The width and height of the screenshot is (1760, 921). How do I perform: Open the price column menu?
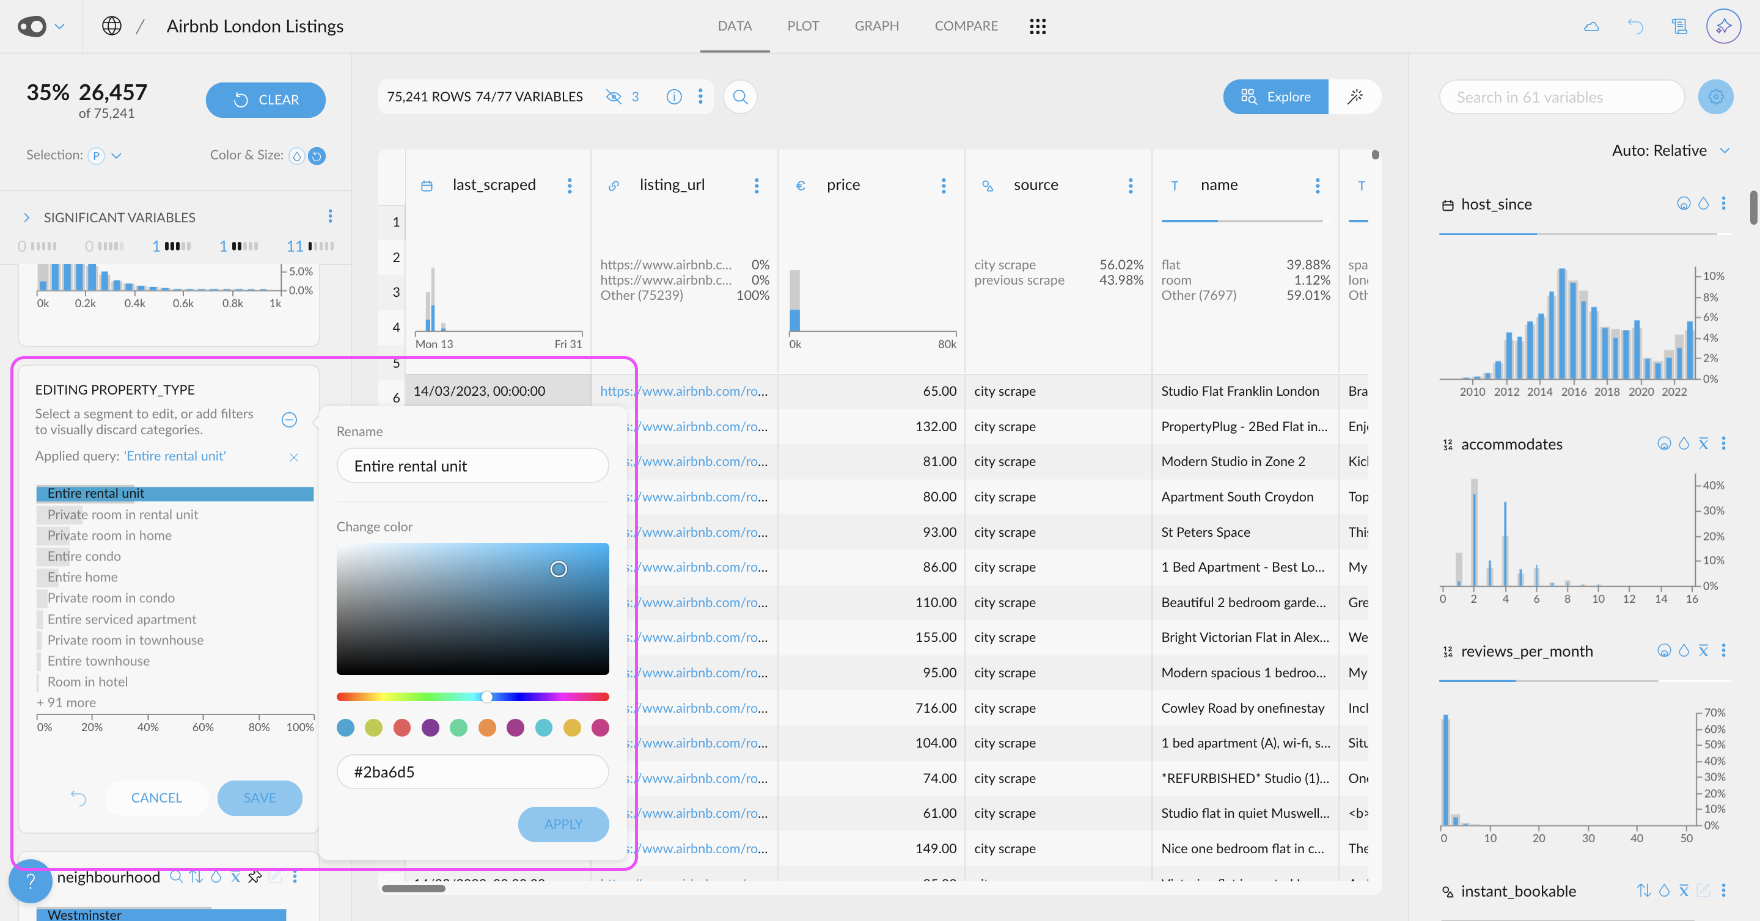944,186
